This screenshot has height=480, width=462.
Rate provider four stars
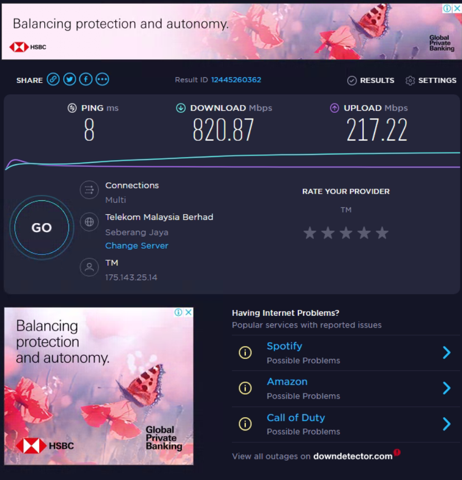(364, 233)
